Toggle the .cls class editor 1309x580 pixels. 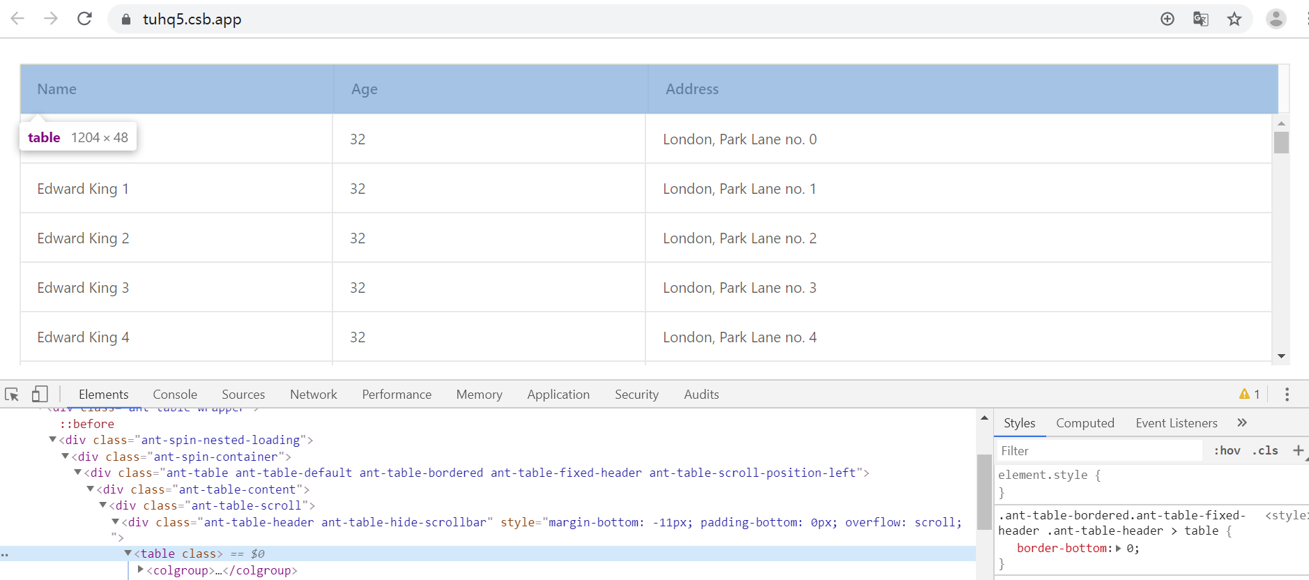pyautogui.click(x=1265, y=450)
